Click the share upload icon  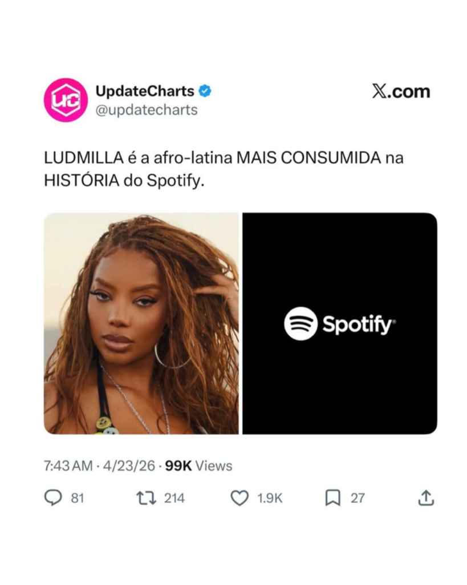(x=426, y=498)
